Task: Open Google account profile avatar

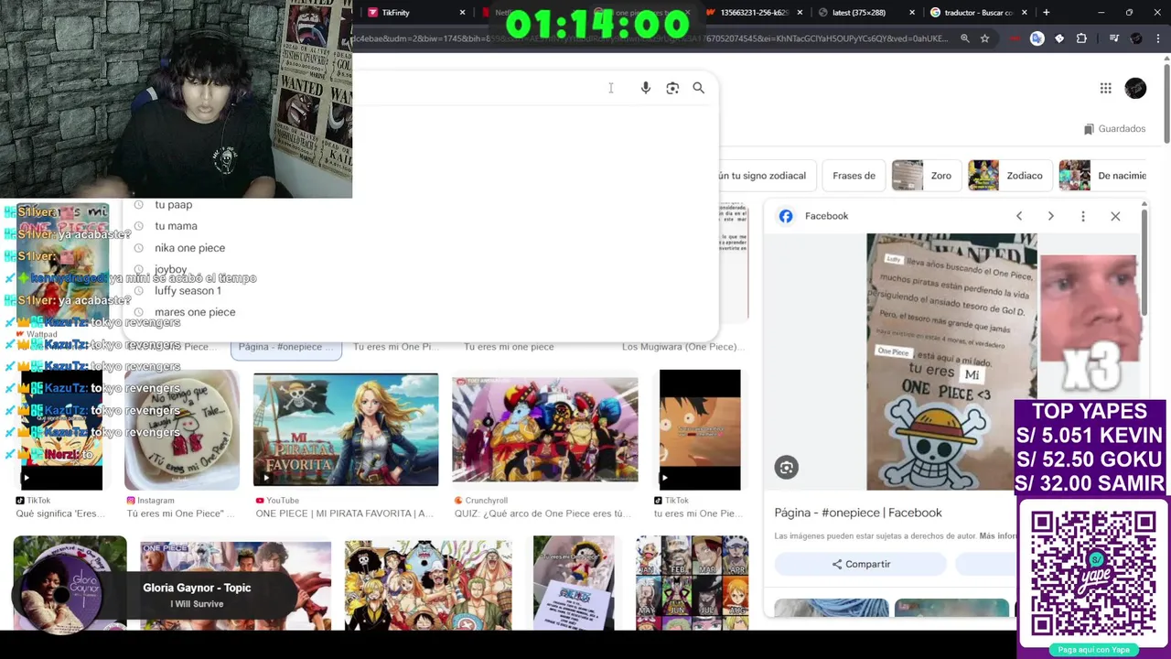Action: (1135, 88)
